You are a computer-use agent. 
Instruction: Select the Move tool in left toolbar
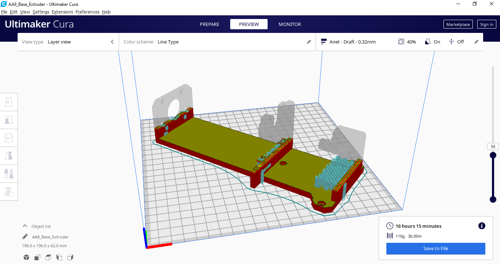click(x=9, y=102)
